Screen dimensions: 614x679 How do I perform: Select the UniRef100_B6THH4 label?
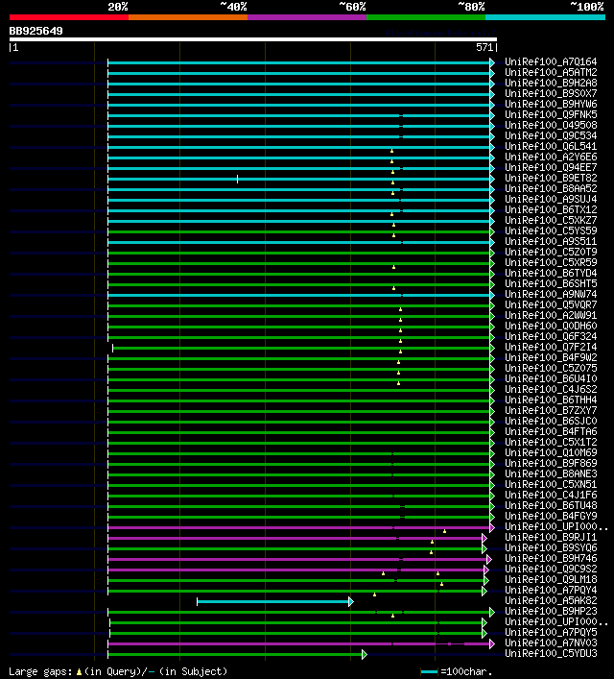[x=551, y=400]
